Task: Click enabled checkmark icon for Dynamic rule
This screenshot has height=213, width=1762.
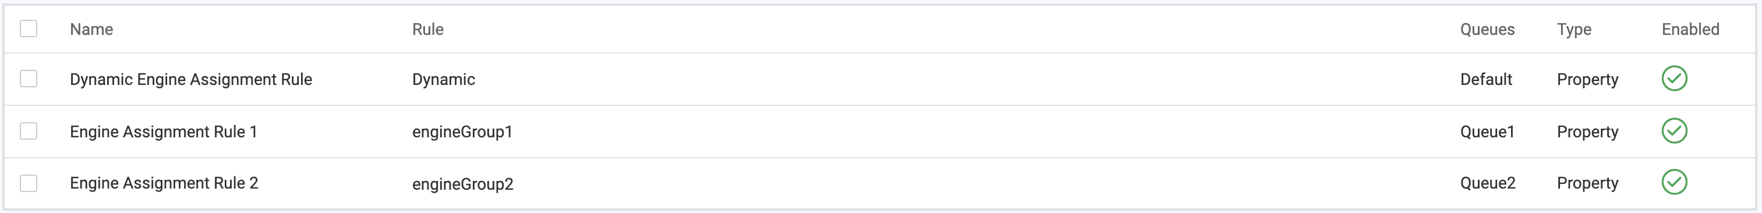Action: pyautogui.click(x=1673, y=79)
